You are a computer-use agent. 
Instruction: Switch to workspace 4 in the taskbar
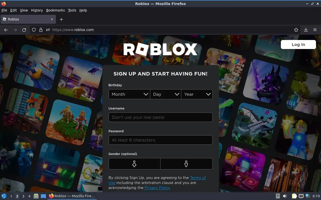point(29,196)
